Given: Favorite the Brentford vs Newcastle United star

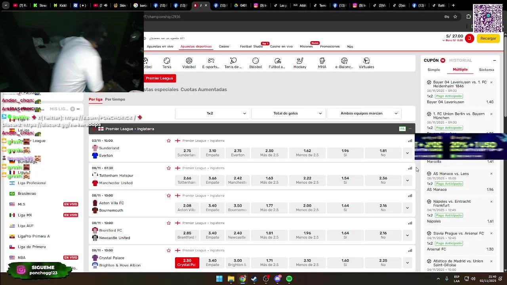Looking at the screenshot, I should tap(169, 223).
